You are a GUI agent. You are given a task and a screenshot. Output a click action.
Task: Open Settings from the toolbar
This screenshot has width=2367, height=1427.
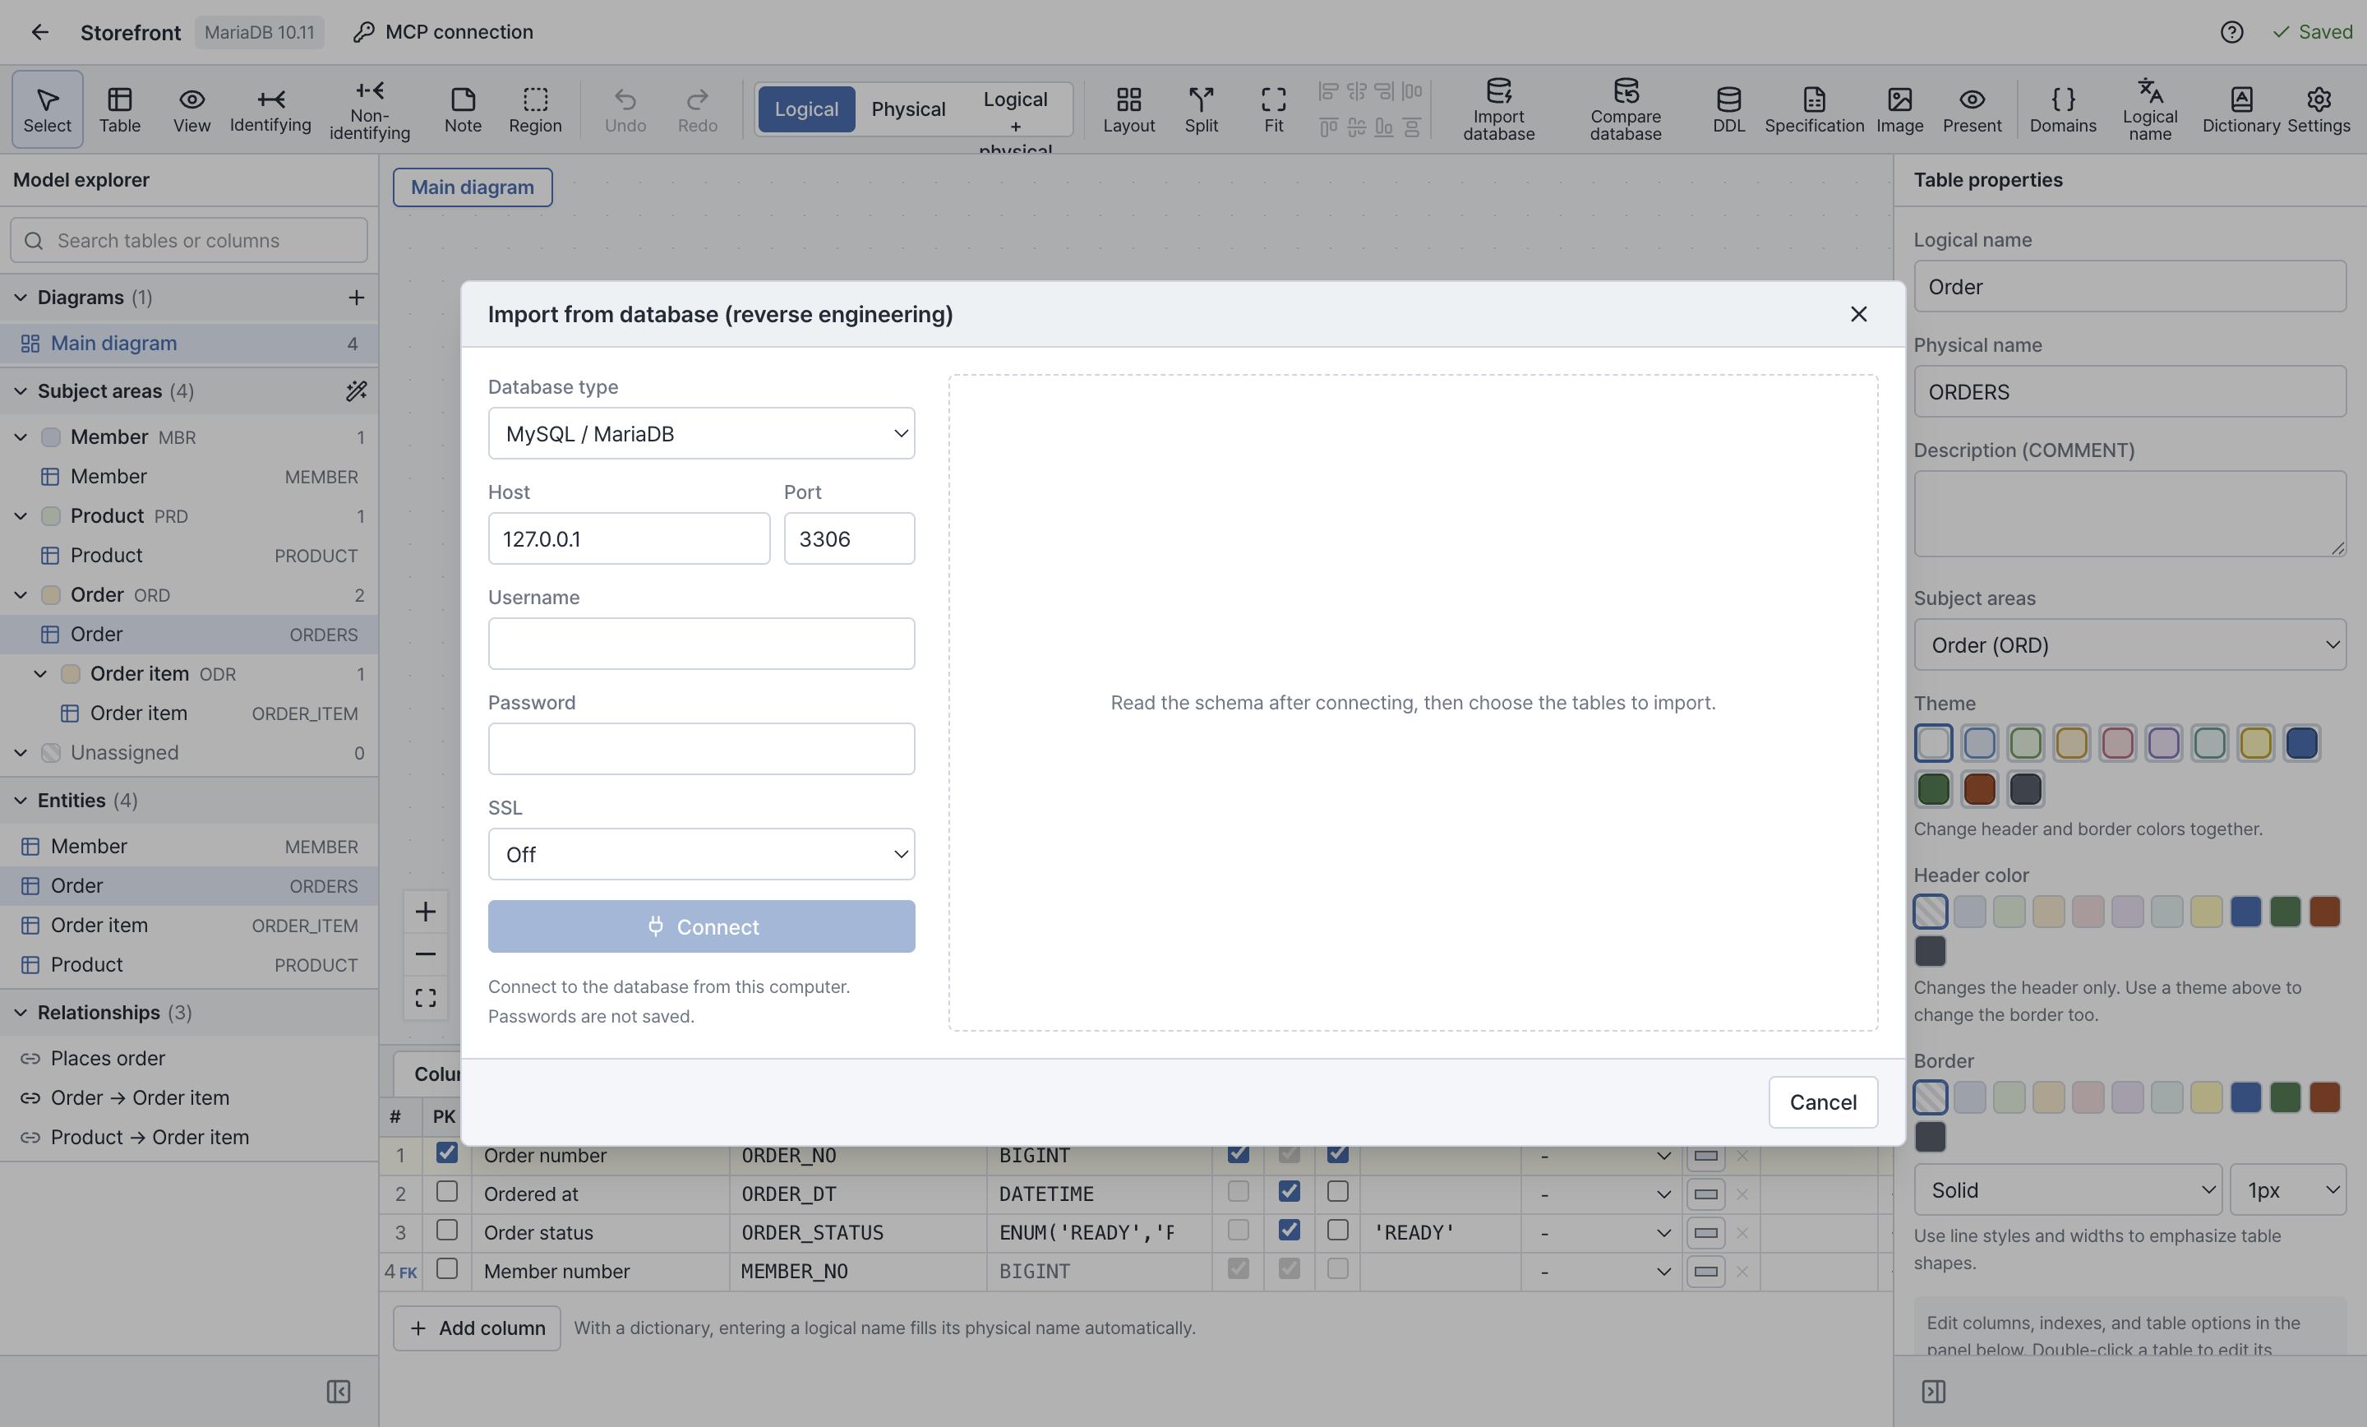[2318, 109]
